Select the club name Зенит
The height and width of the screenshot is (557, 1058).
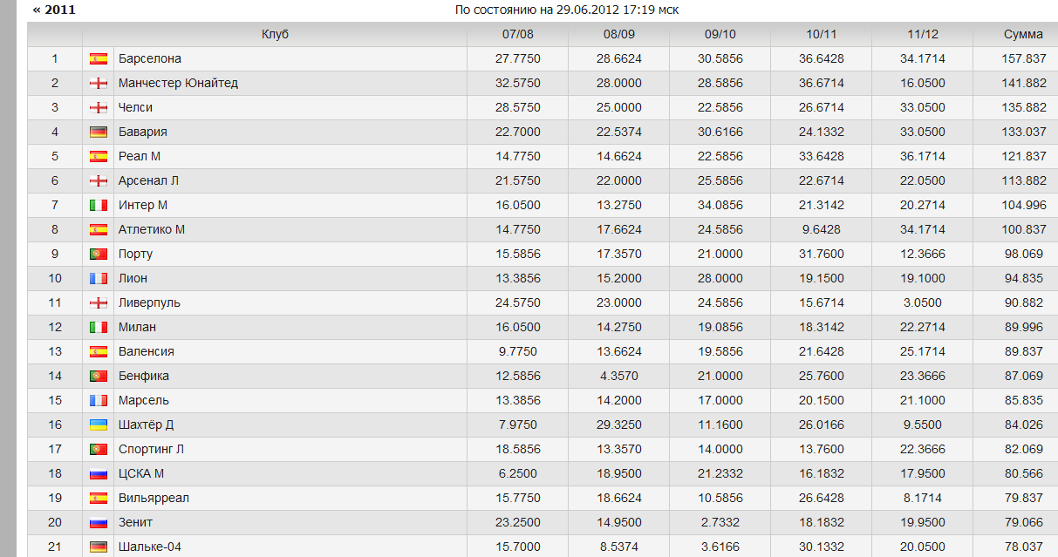pos(135,522)
